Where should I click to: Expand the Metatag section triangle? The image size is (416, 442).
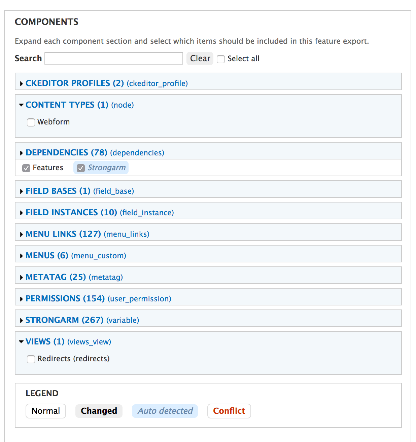pyautogui.click(x=22, y=277)
